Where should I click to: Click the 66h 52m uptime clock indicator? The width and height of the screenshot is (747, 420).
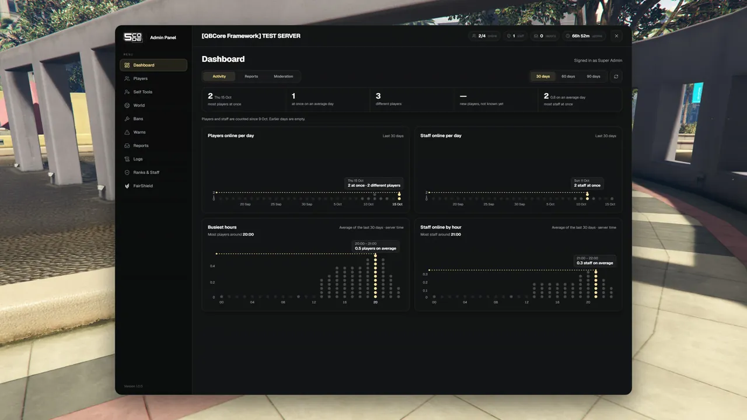tap(585, 36)
